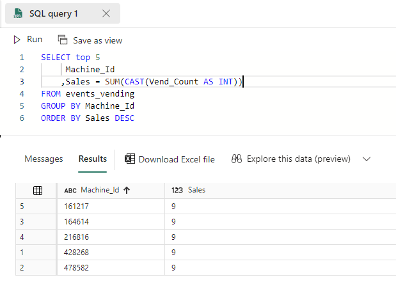Click row number 5 in results grid
This screenshot has width=396, height=282.
tap(22, 207)
